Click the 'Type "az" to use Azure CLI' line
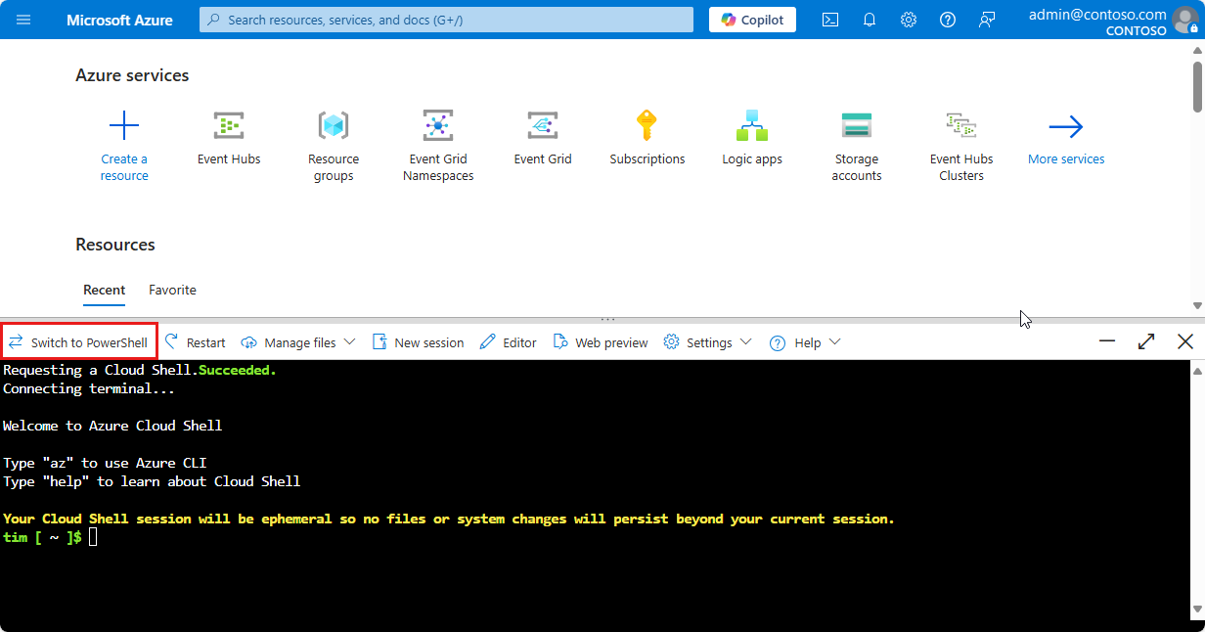Viewport: 1205px width, 632px height. [105, 463]
